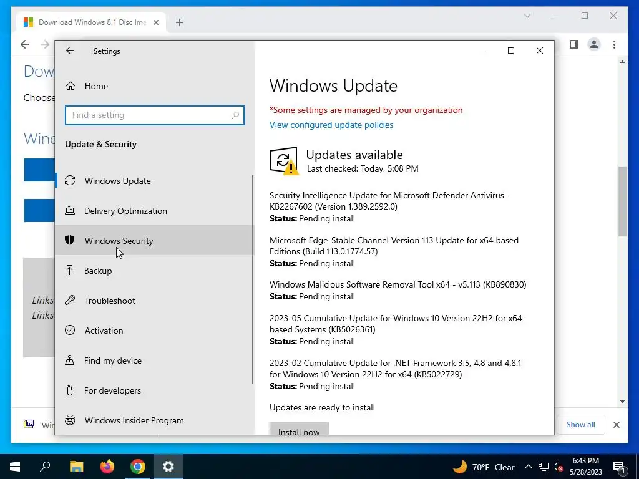Image resolution: width=639 pixels, height=479 pixels.
Task: Minimize the Settings window
Action: click(482, 51)
